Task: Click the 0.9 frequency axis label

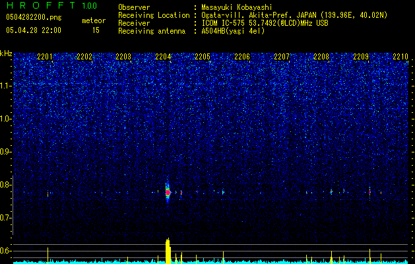Action: 6,152
